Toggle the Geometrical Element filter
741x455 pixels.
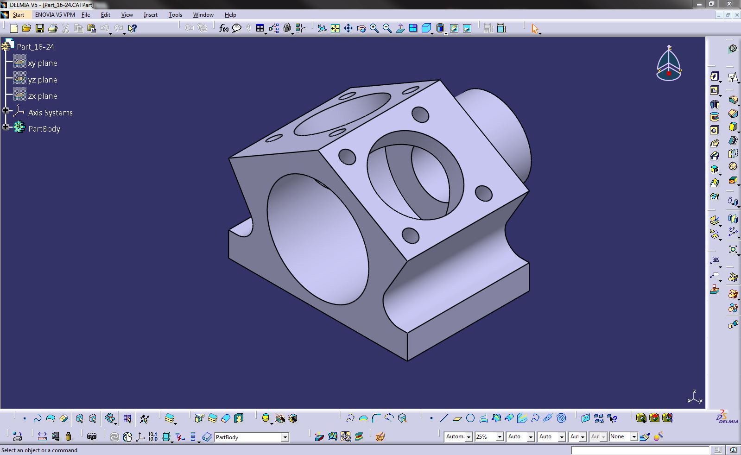tap(93, 418)
